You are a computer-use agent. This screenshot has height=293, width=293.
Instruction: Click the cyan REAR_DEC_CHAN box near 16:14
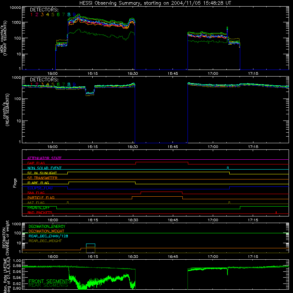[90, 245]
